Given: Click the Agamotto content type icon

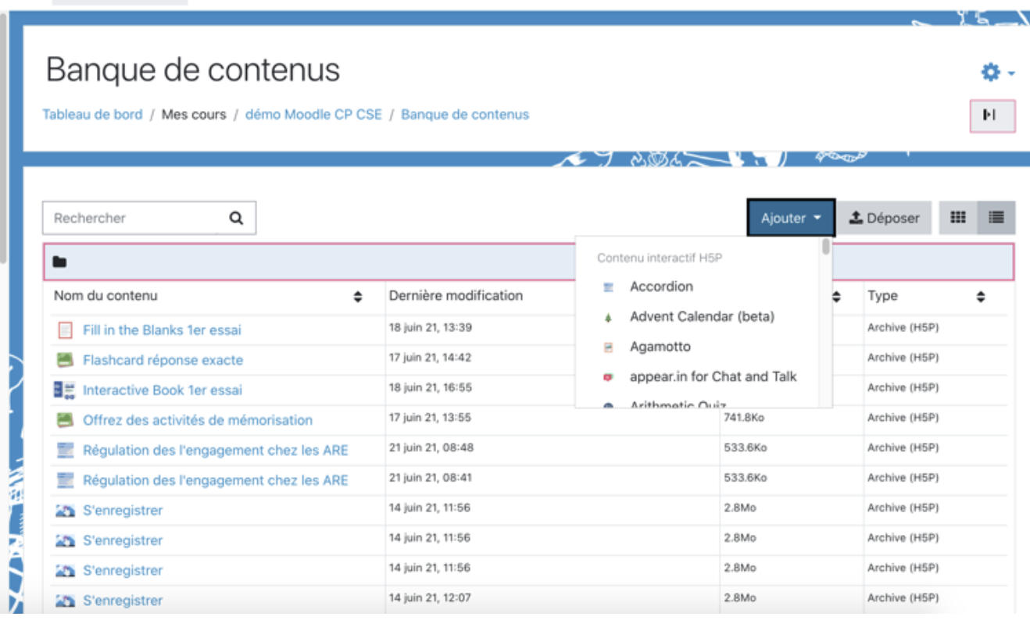Looking at the screenshot, I should point(608,347).
